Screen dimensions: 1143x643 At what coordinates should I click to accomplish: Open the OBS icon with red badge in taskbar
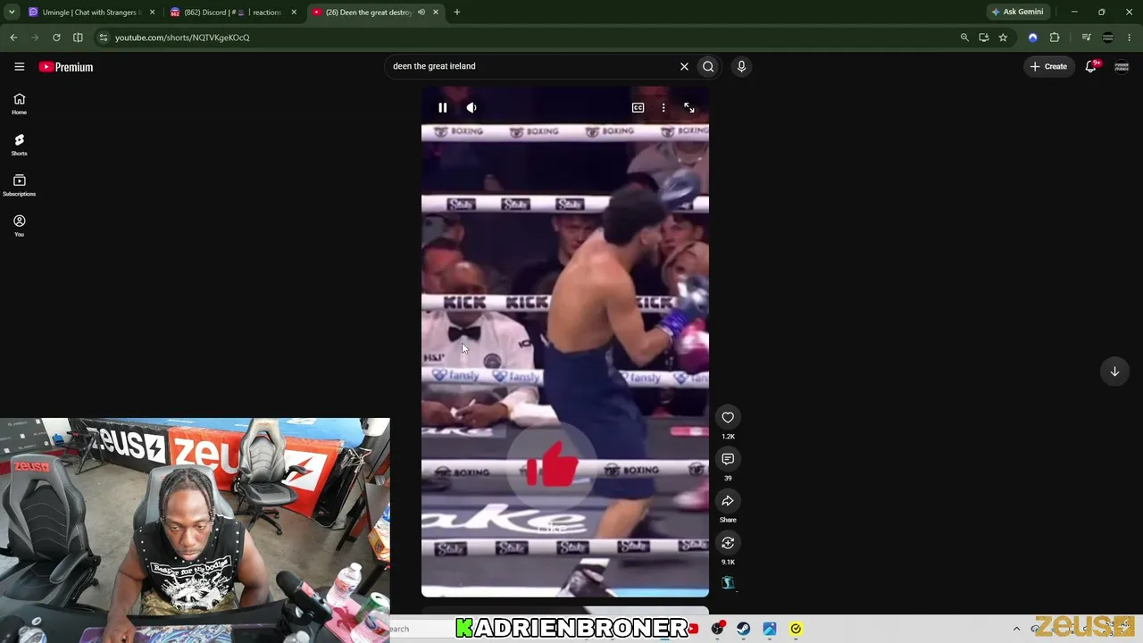pyautogui.click(x=717, y=629)
